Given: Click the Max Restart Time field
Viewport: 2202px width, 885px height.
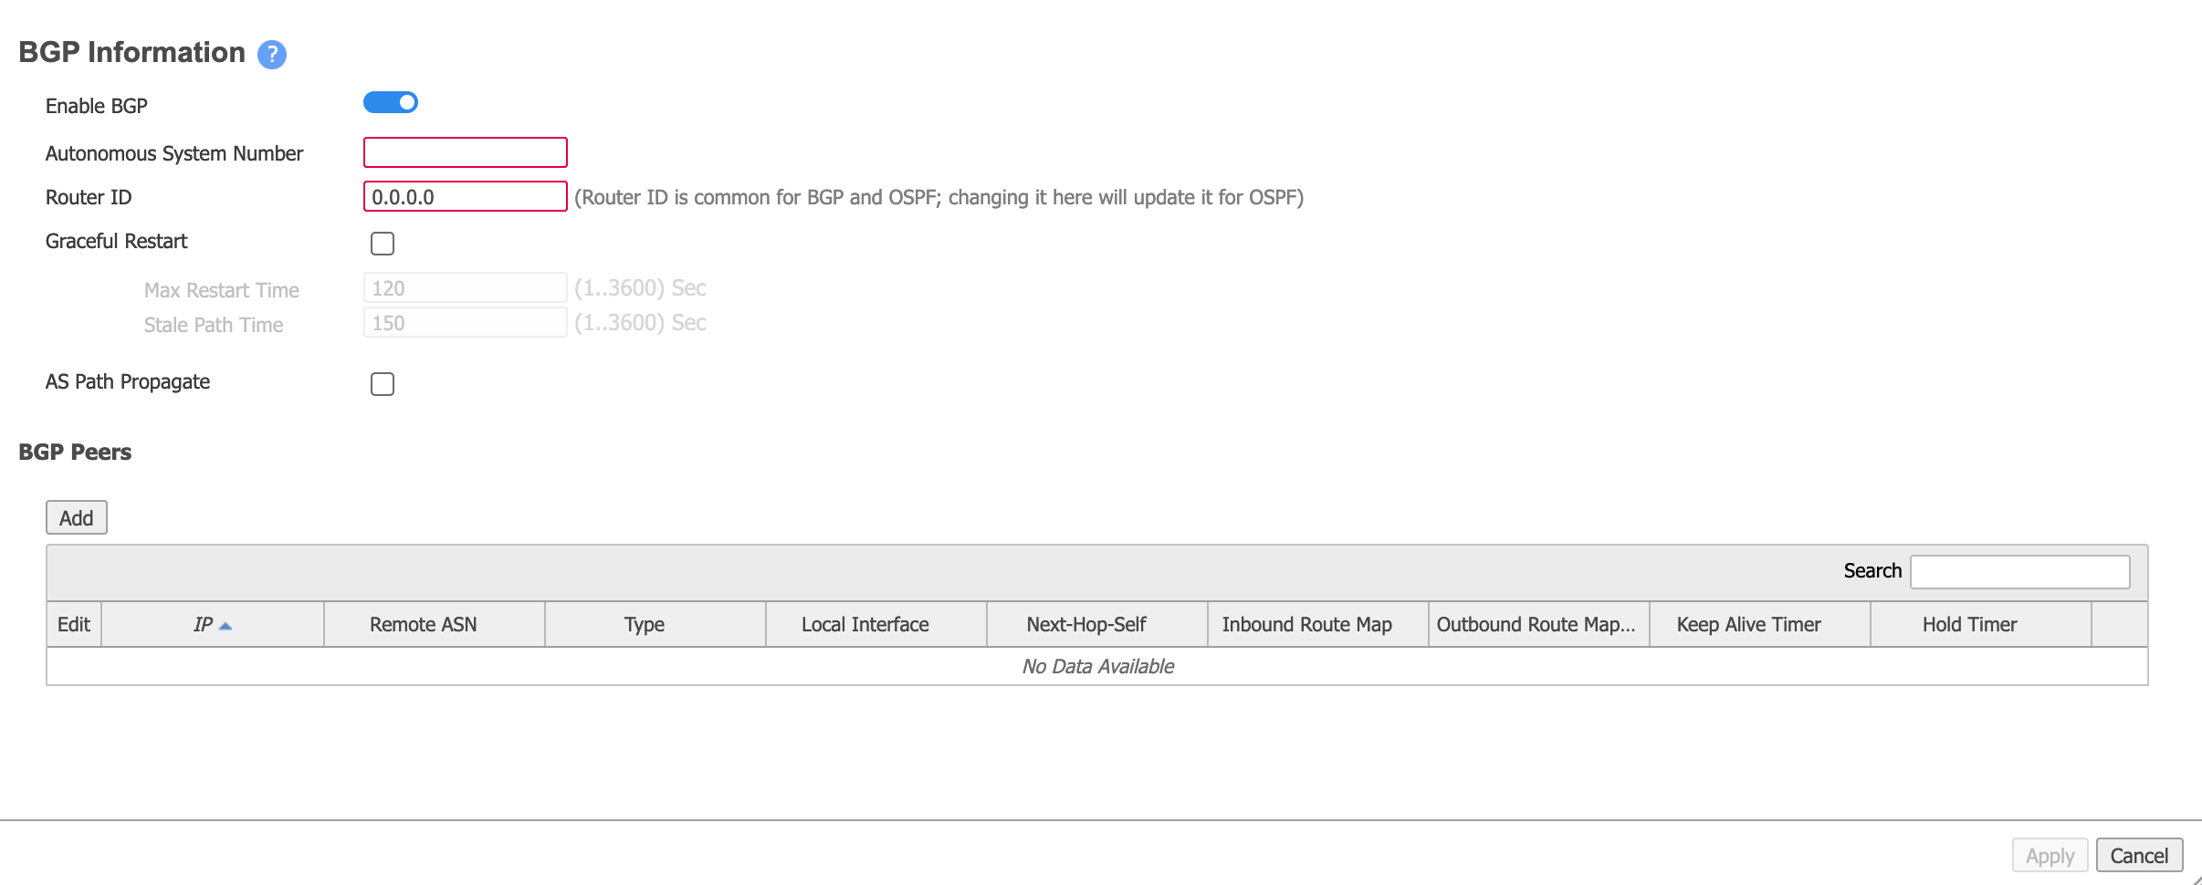Looking at the screenshot, I should point(465,286).
